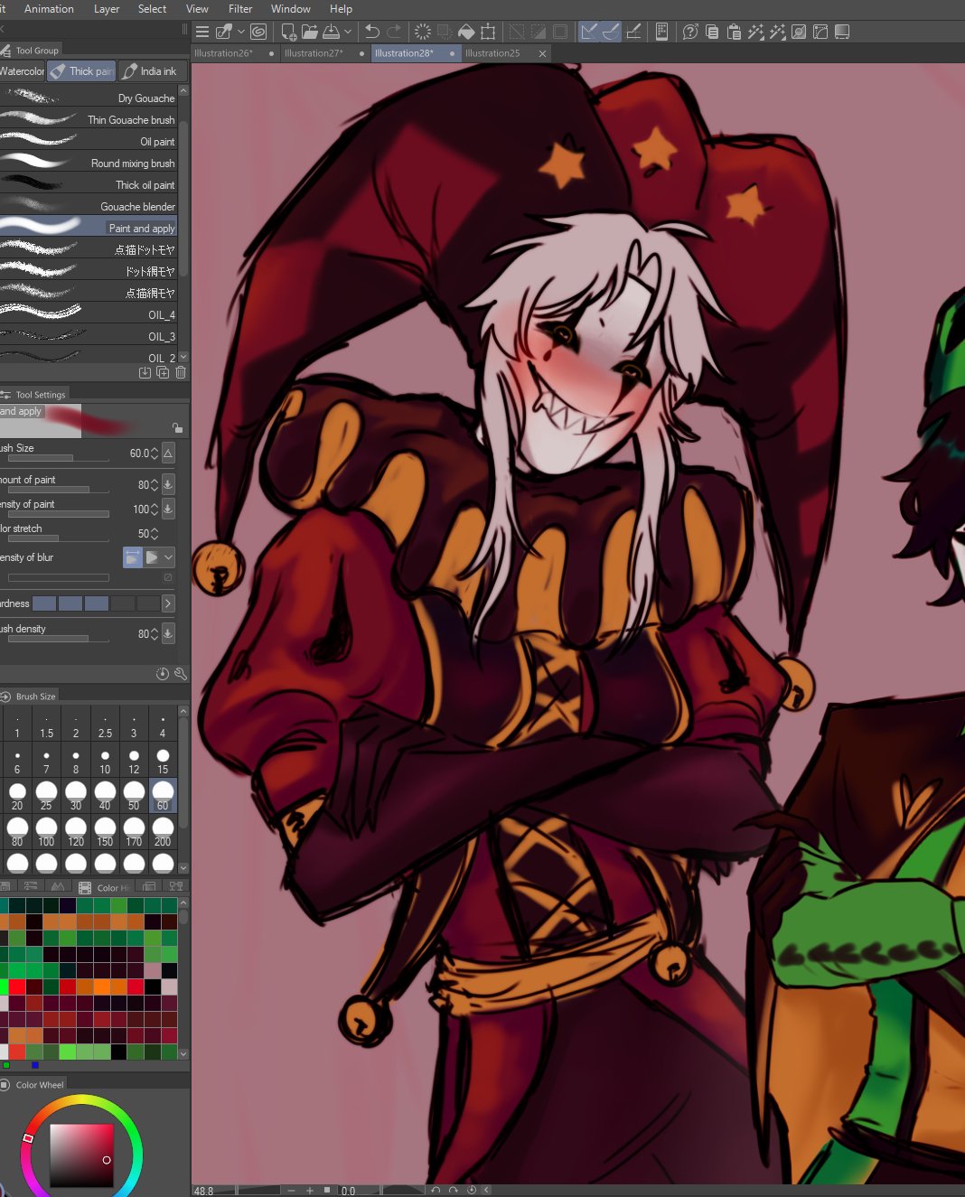This screenshot has height=1197, width=965.
Task: Select brush size preset 15
Action: tap(163, 760)
